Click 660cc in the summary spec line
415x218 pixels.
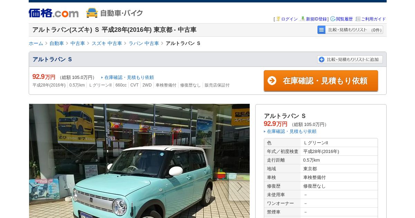click(x=121, y=85)
